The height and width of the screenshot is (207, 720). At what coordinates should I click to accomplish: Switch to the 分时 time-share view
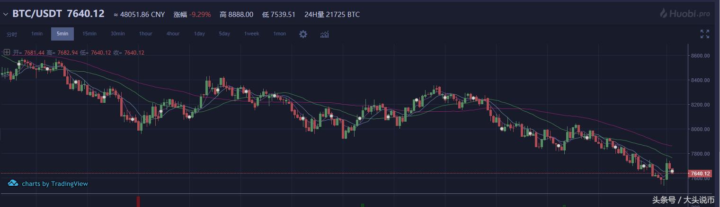pyautogui.click(x=12, y=34)
